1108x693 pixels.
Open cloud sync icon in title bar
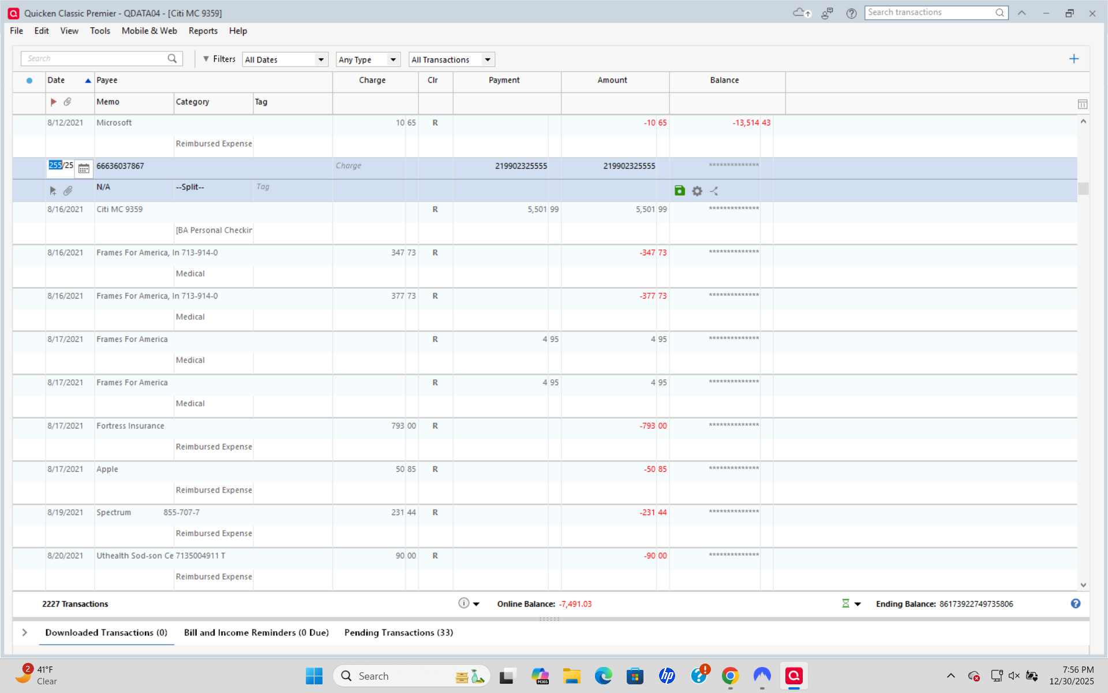(x=802, y=13)
